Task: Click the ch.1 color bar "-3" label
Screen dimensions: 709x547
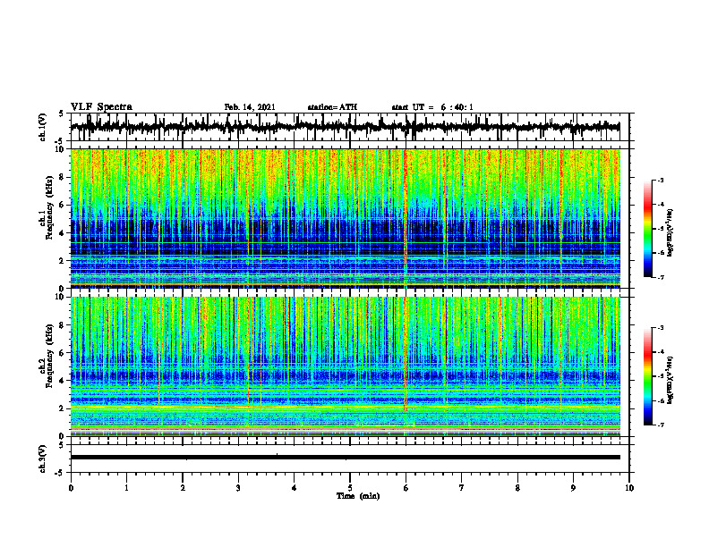Action: [x=661, y=181]
